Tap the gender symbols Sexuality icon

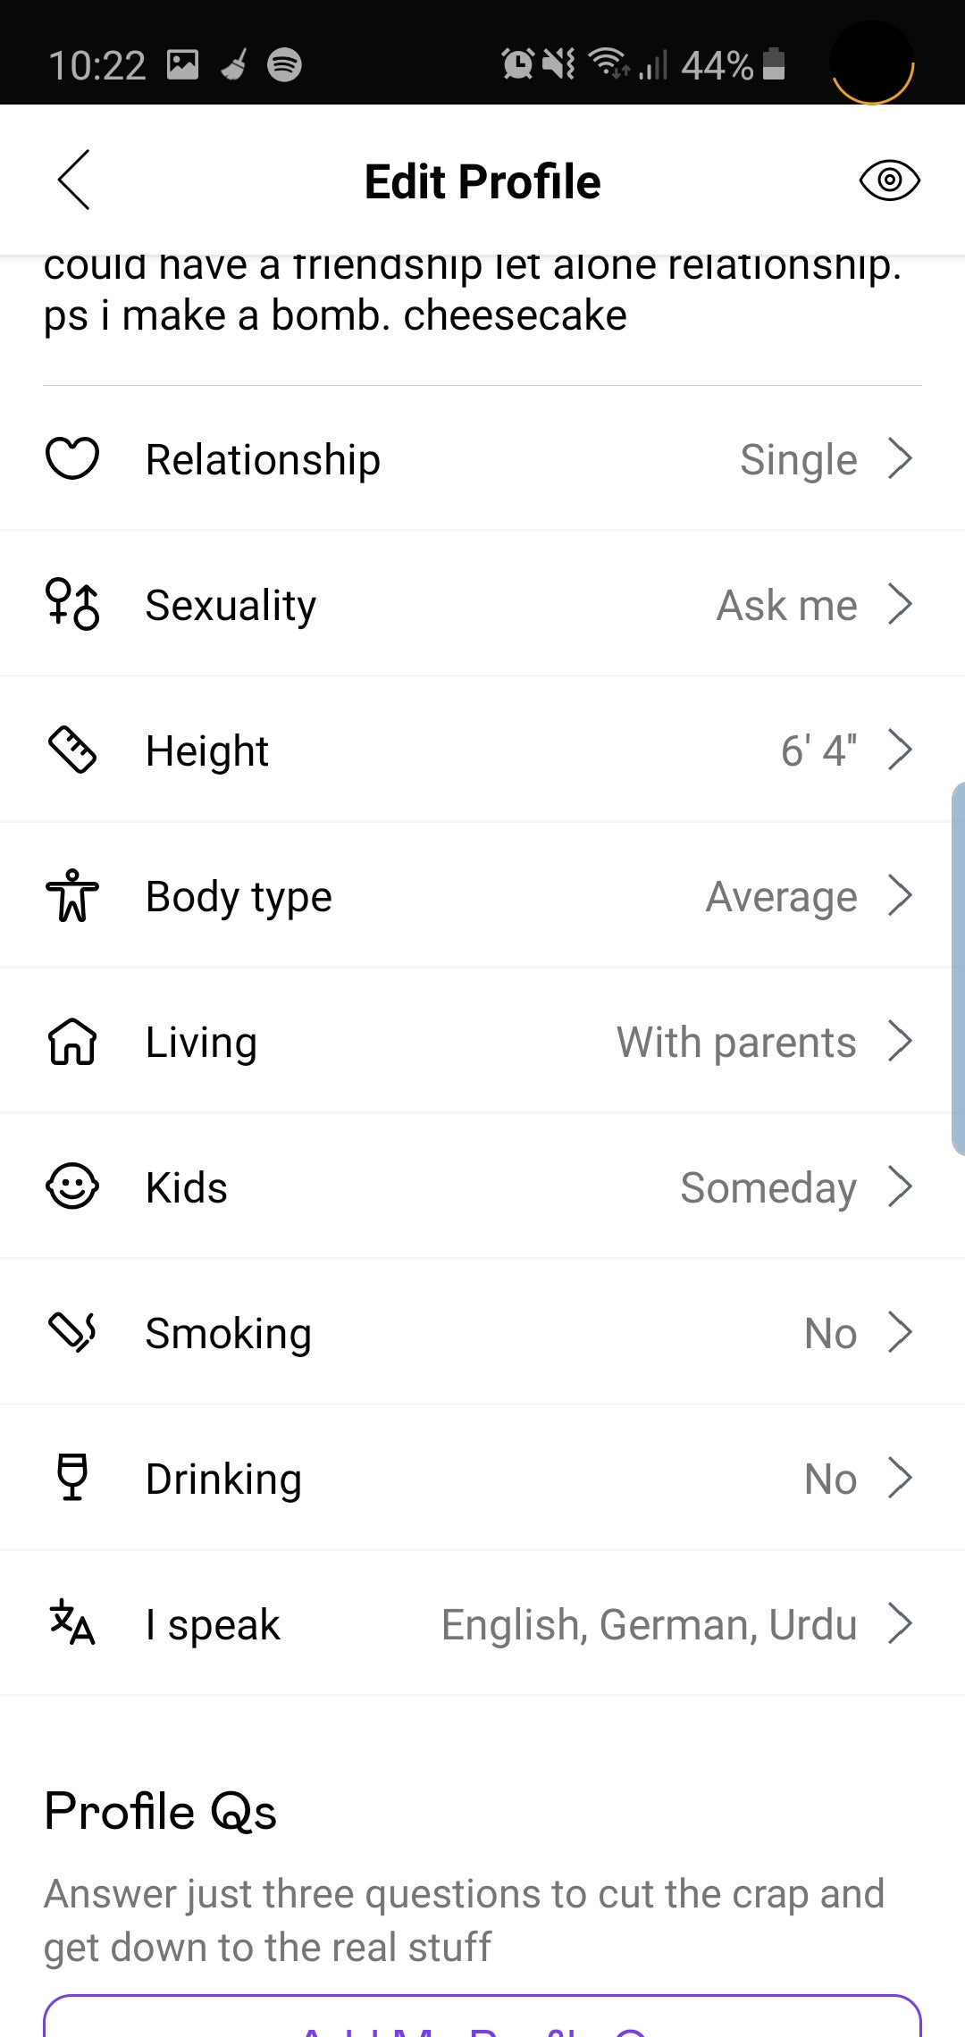72,605
